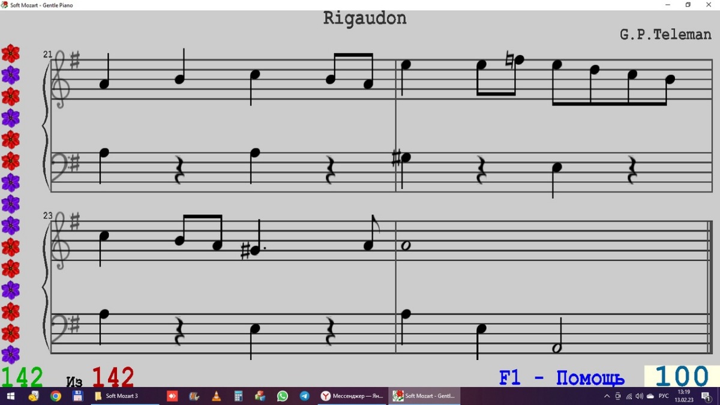This screenshot has width=720, height=405.
Task: Open WhatsApp from the taskbar
Action: 283,396
